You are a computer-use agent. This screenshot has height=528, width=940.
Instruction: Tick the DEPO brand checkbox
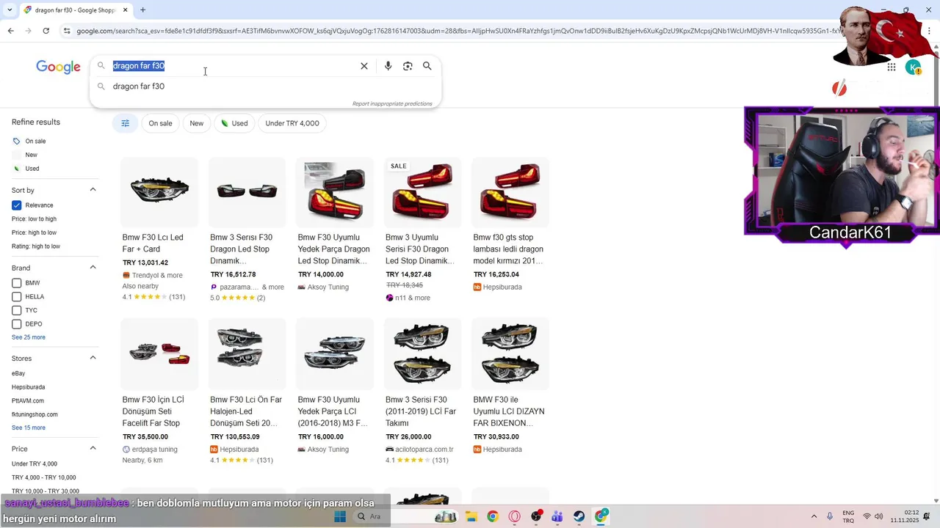pyautogui.click(x=16, y=324)
